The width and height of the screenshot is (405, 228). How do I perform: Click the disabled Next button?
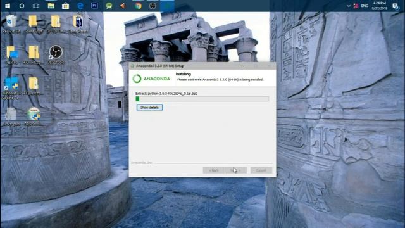[x=236, y=170]
